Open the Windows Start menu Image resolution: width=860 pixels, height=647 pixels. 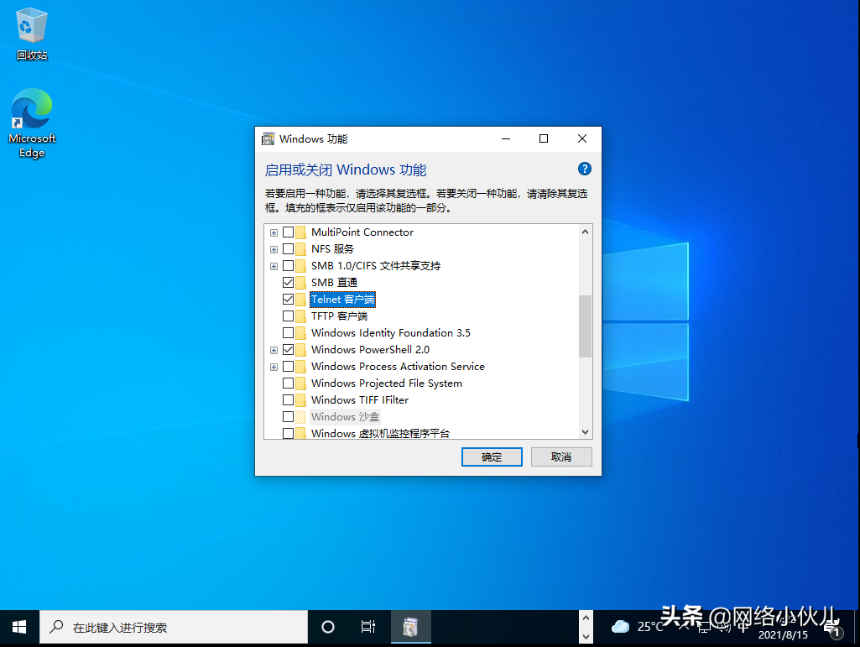click(18, 626)
